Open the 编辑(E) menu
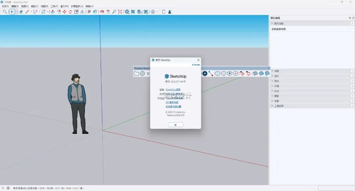Viewport: 355px width, 191px height. point(15,6)
